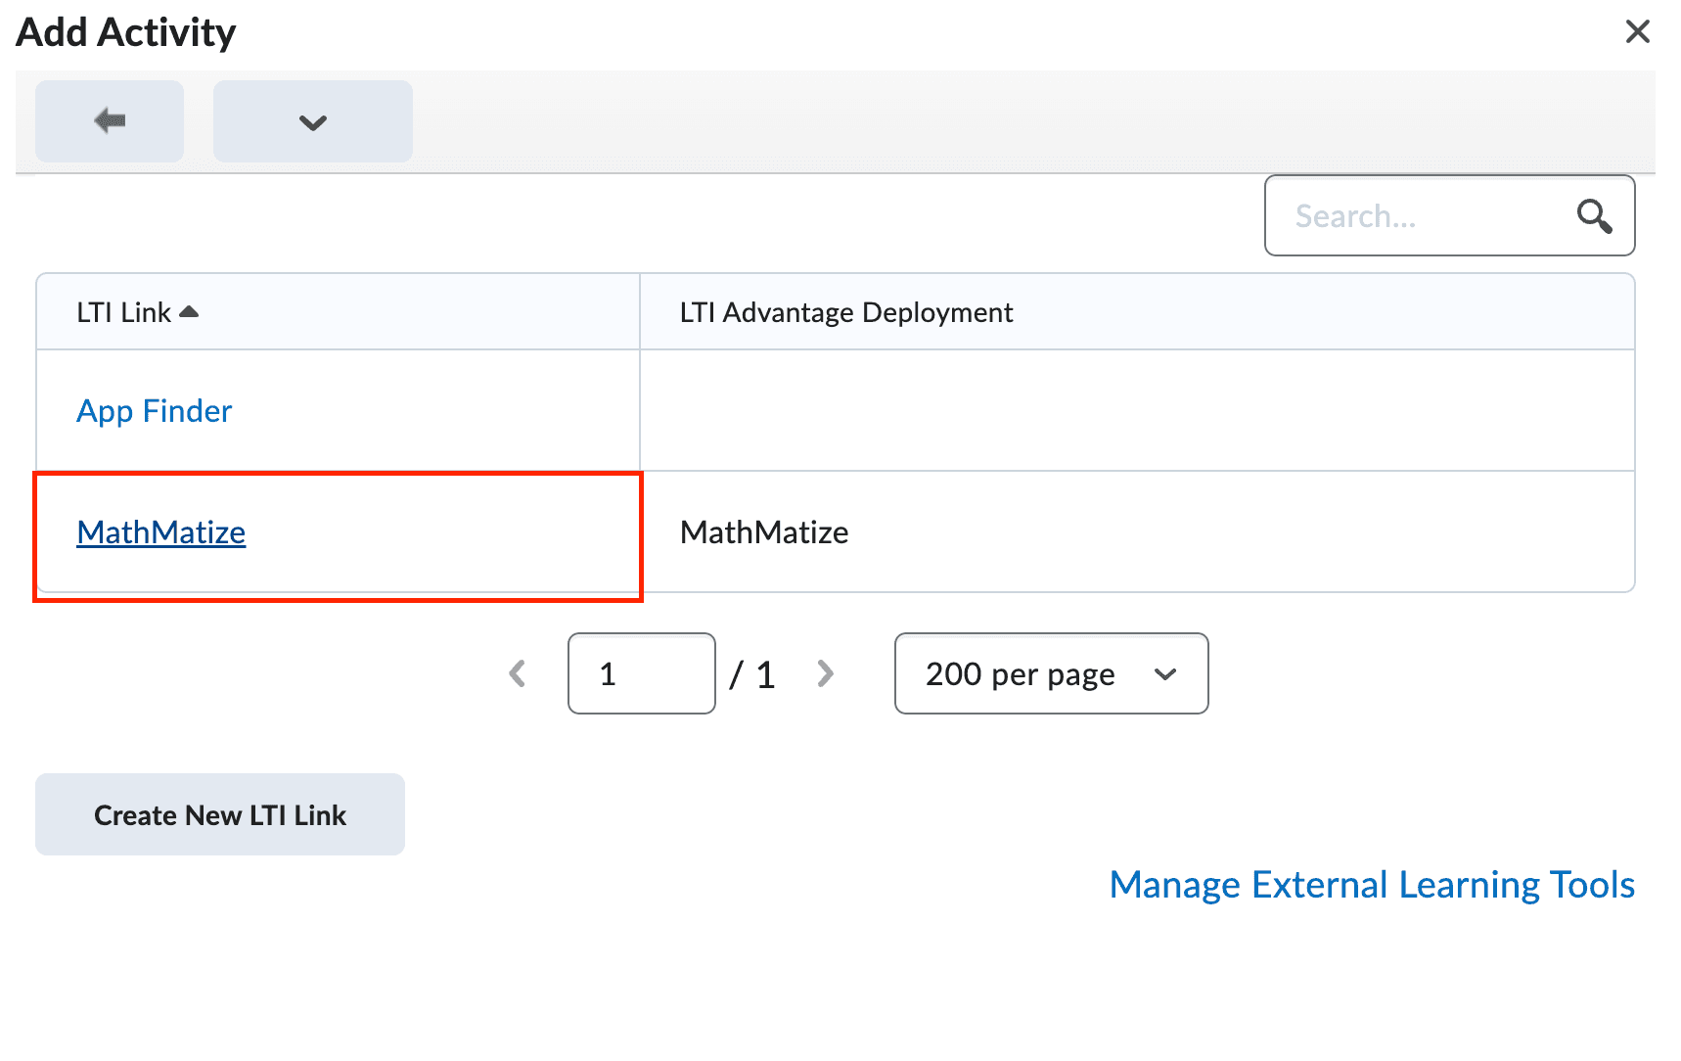The width and height of the screenshot is (1681, 1061).
Task: Go to next page arrow
Action: 825,673
